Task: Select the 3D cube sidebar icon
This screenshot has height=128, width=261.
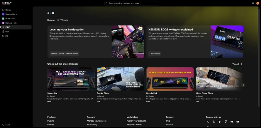Action: pos(3,36)
